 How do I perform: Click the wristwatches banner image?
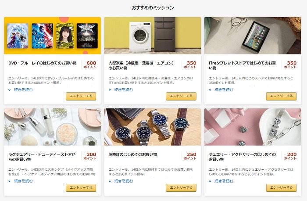(153, 127)
